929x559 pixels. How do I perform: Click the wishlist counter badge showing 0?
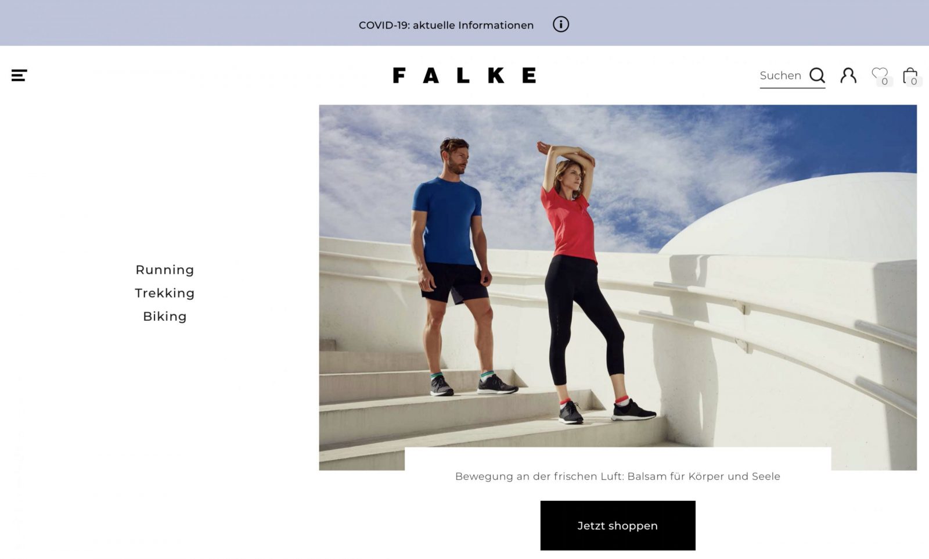[x=884, y=81]
